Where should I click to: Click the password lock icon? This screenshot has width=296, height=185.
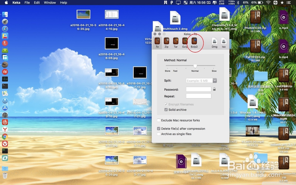point(214,89)
